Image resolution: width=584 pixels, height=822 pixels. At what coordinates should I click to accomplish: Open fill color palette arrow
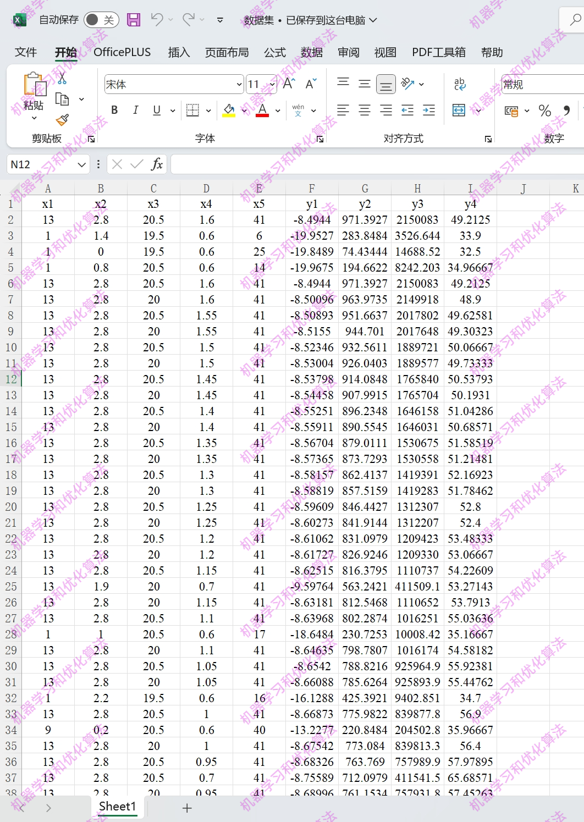[244, 111]
